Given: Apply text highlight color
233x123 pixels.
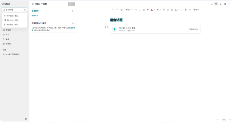Looking at the screenshot, I should (x=158, y=10).
